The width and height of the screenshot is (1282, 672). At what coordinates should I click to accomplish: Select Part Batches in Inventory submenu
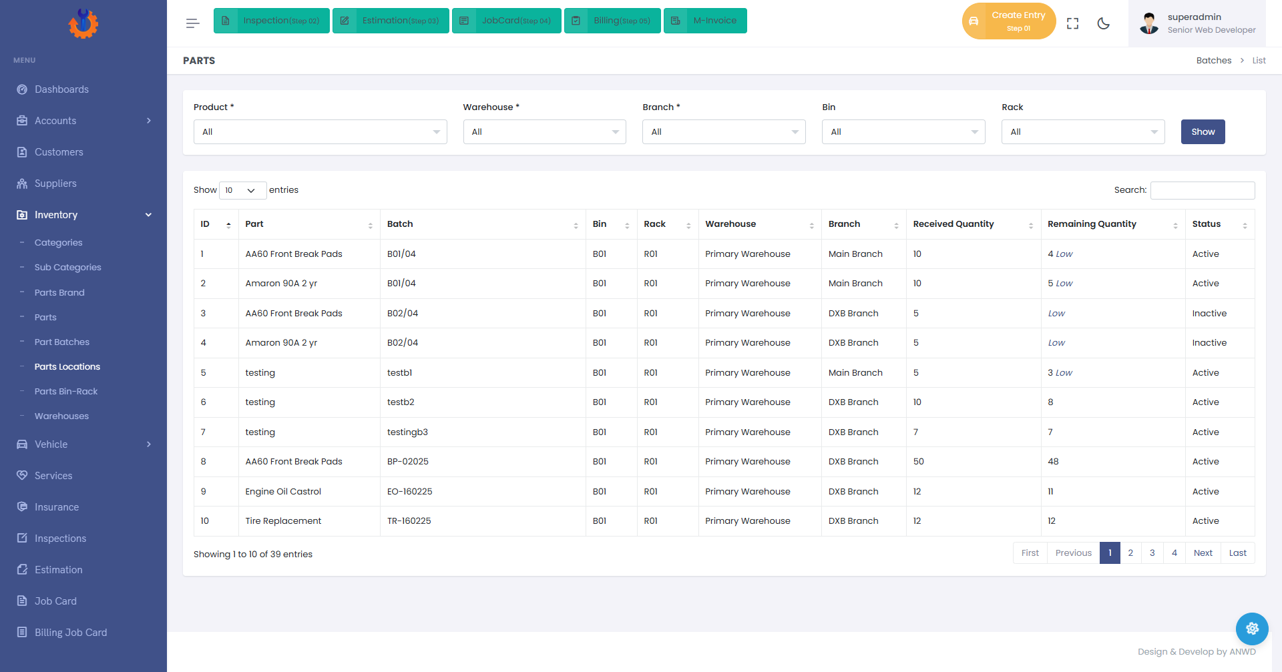pyautogui.click(x=62, y=342)
